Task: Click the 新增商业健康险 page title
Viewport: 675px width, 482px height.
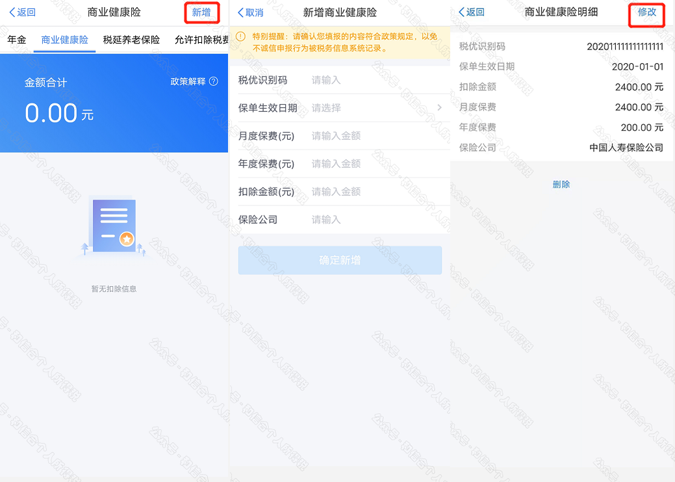Action: [x=340, y=12]
